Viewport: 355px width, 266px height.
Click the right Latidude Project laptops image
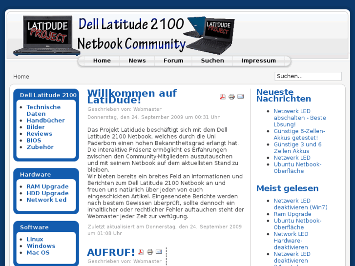pyautogui.click(x=209, y=35)
